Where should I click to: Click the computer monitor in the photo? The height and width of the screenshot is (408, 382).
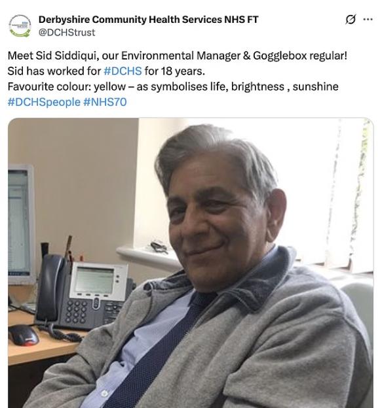(22, 224)
